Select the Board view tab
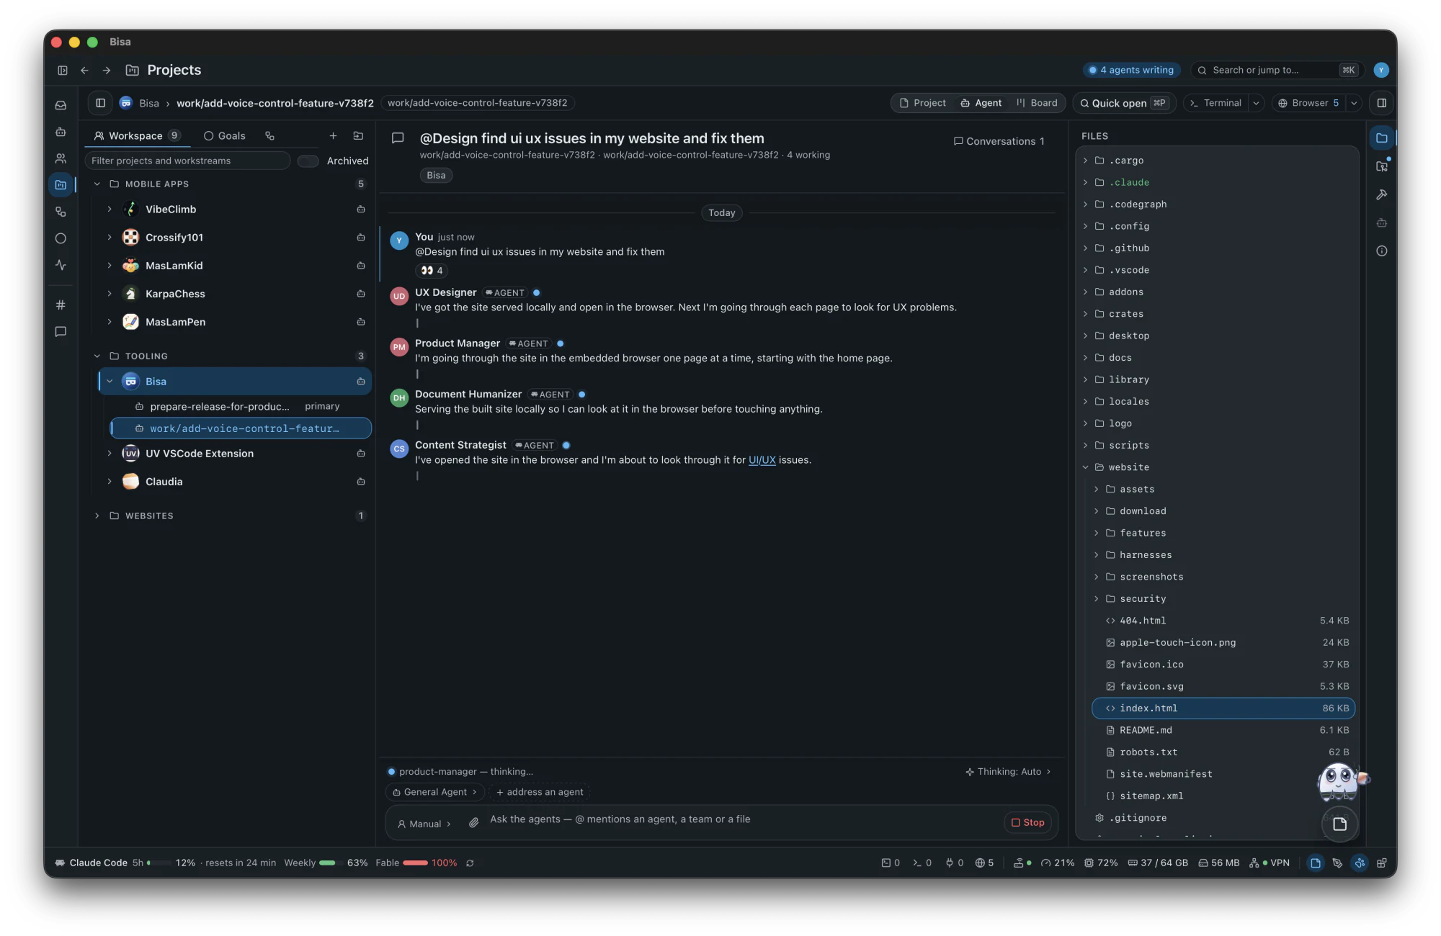 click(x=1037, y=103)
